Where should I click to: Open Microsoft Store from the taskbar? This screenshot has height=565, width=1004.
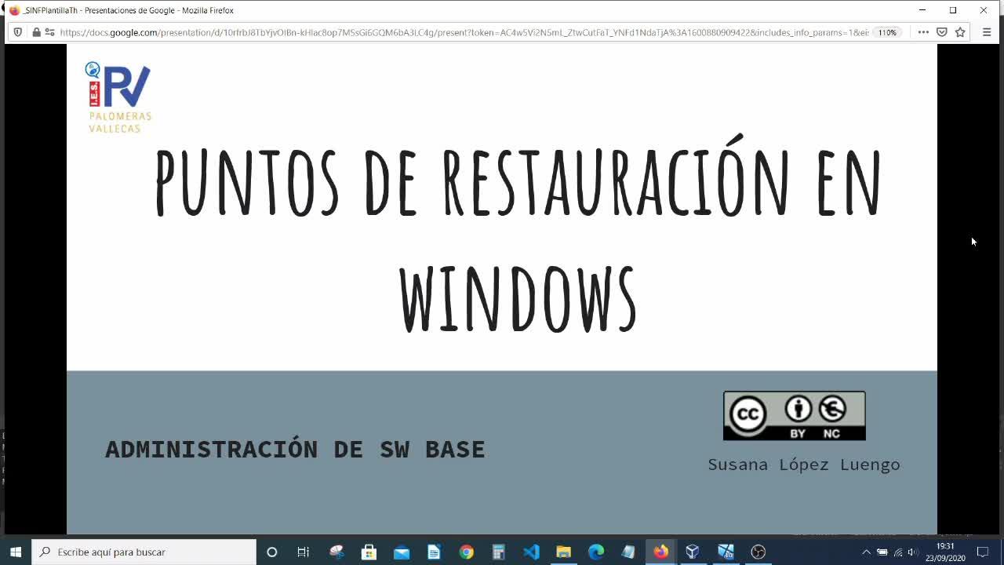(x=369, y=552)
